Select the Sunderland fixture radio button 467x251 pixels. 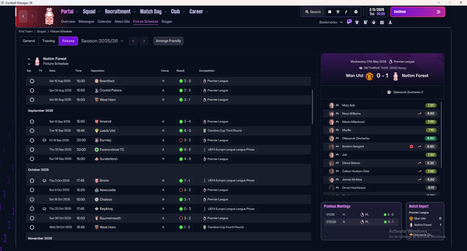point(32,159)
